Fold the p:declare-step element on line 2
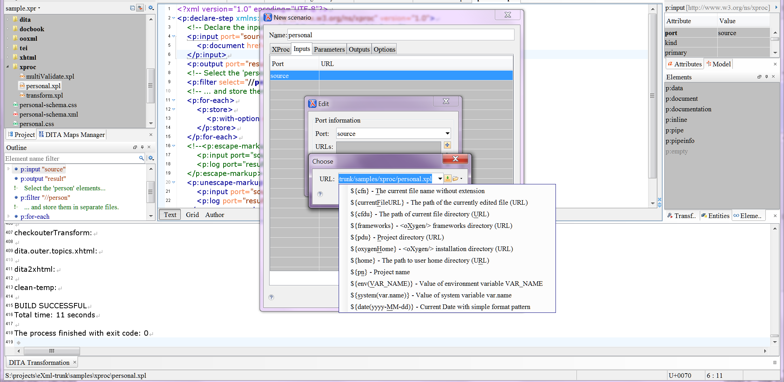The image size is (784, 382). point(173,18)
